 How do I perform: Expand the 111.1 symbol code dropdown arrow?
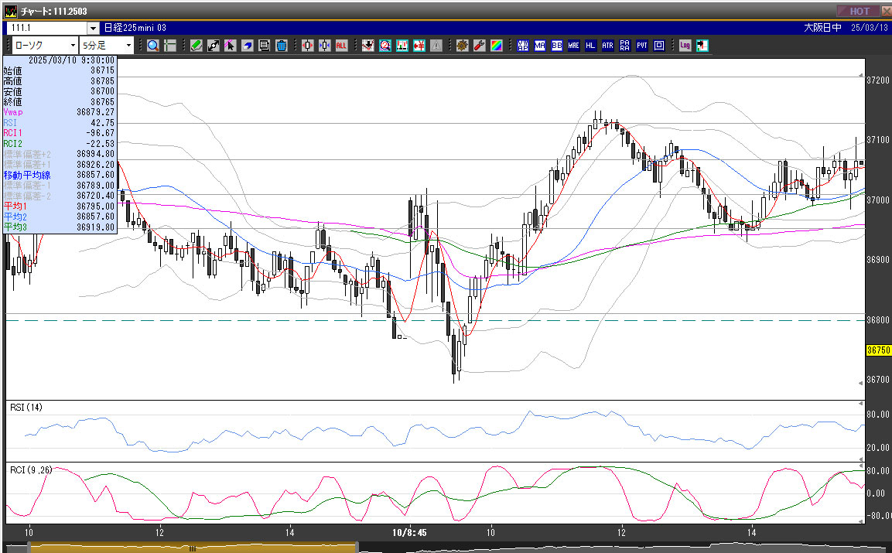(94, 28)
